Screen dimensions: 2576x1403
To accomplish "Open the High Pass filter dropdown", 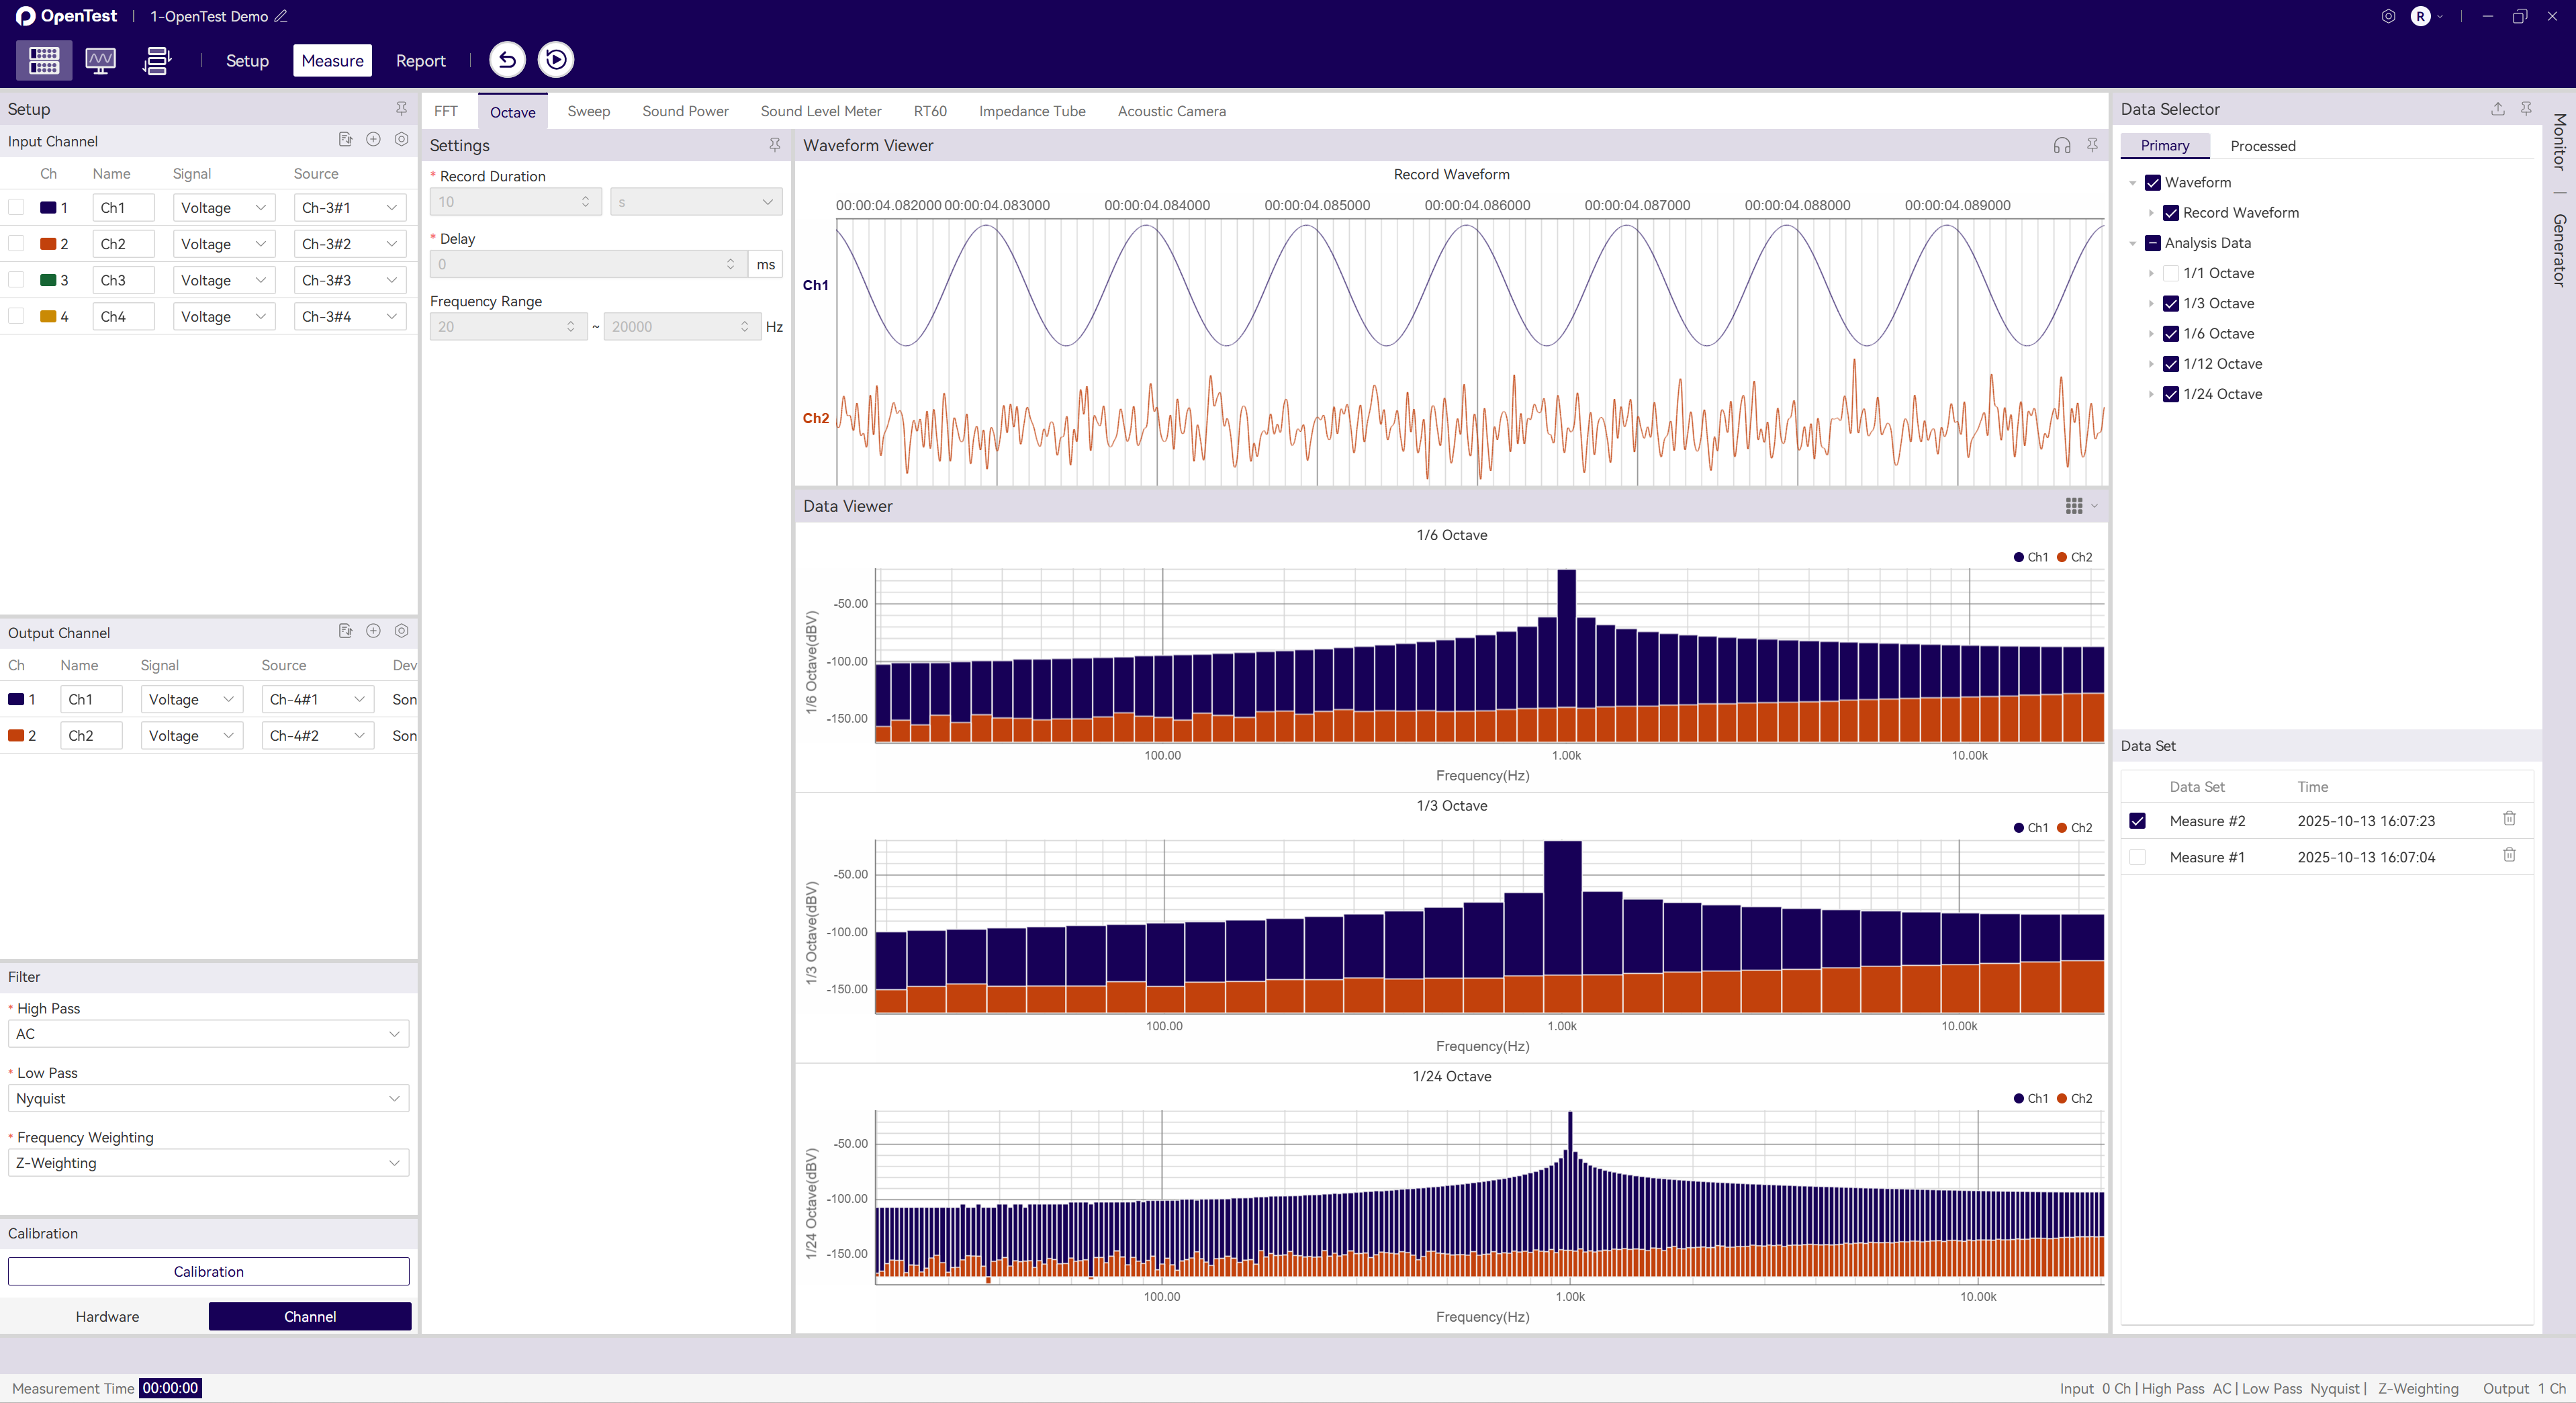I will (208, 1034).
